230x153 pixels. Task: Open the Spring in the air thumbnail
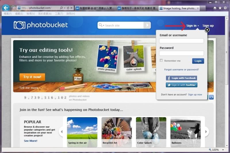(x=82, y=132)
